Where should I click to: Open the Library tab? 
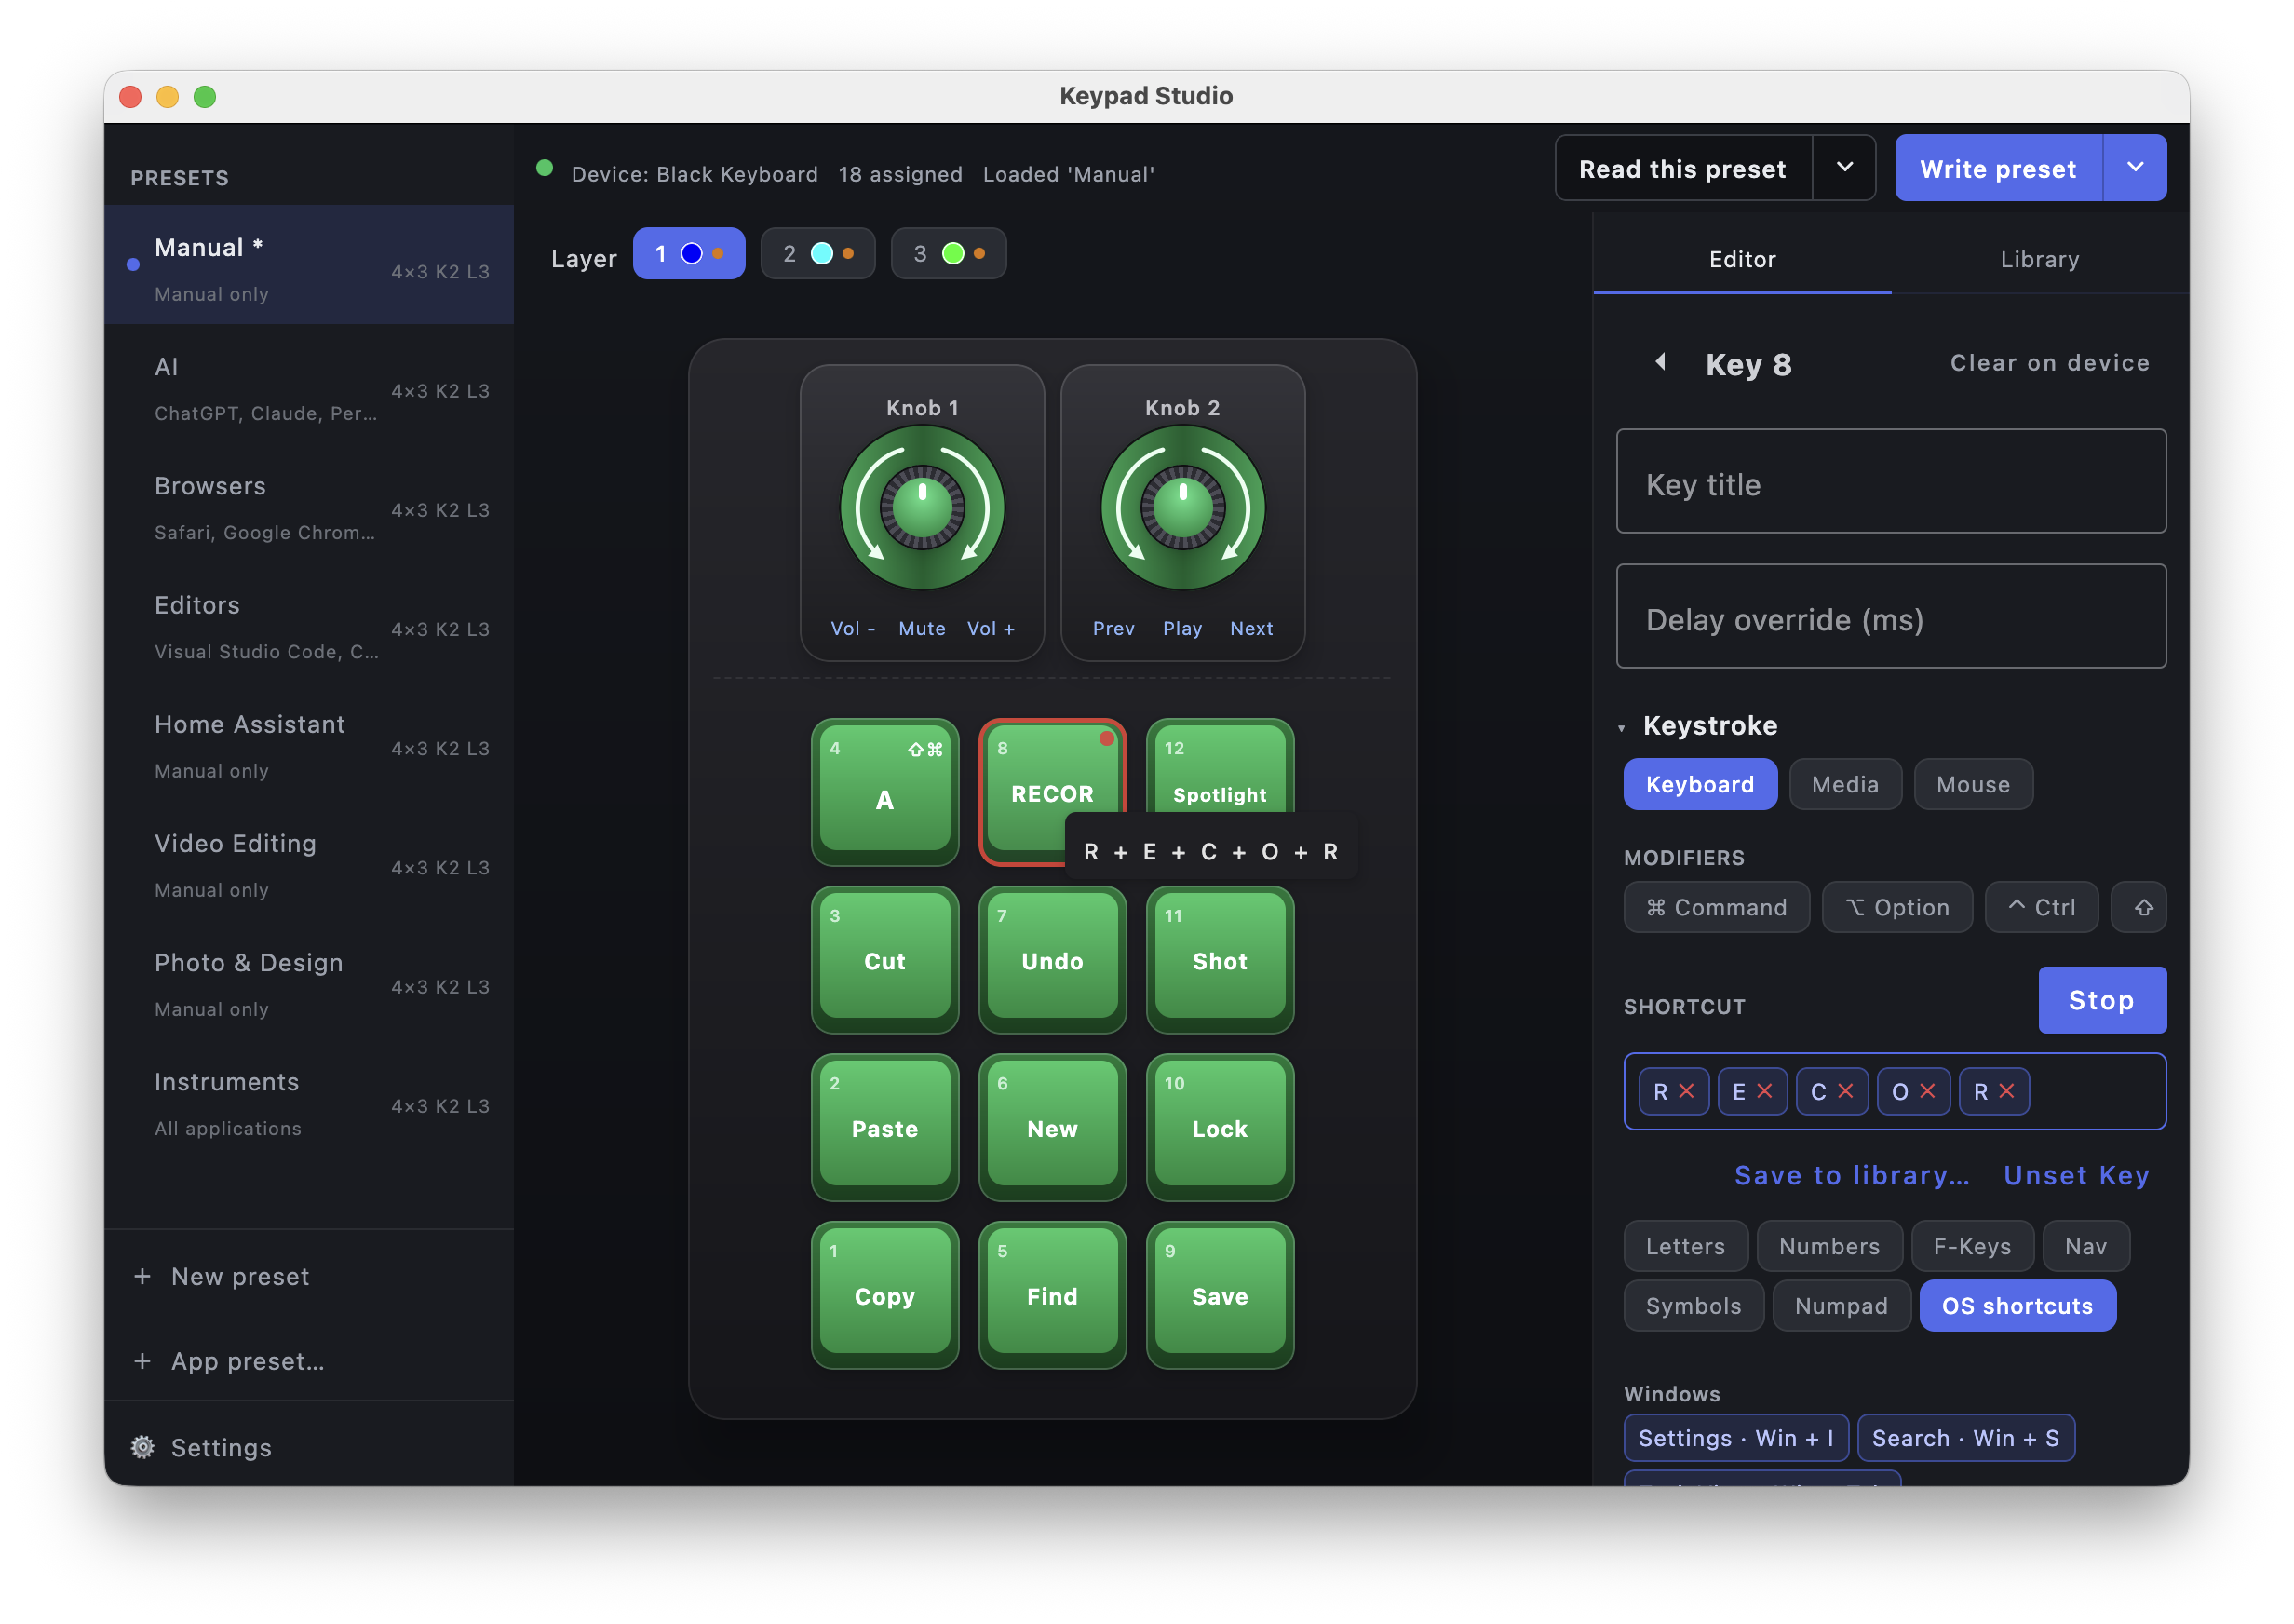pyautogui.click(x=2039, y=259)
